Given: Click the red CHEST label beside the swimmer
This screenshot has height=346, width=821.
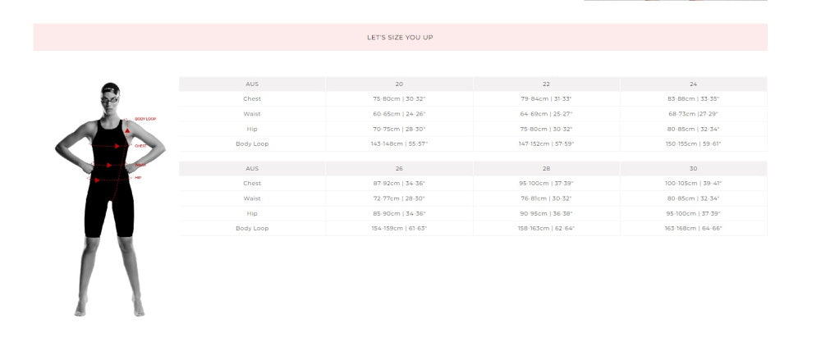Looking at the screenshot, I should point(140,146).
